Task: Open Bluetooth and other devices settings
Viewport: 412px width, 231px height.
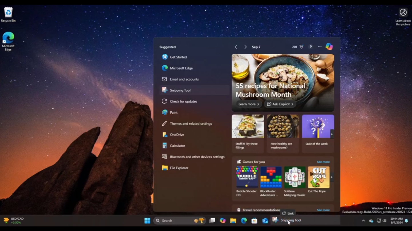Action: pyautogui.click(x=195, y=157)
